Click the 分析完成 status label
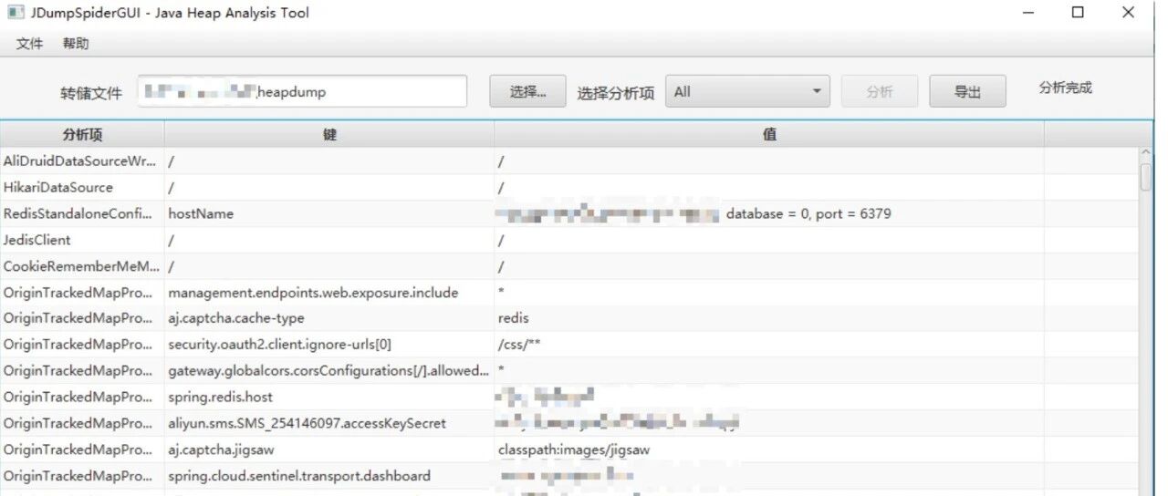This screenshot has width=1168, height=496. 1065,88
